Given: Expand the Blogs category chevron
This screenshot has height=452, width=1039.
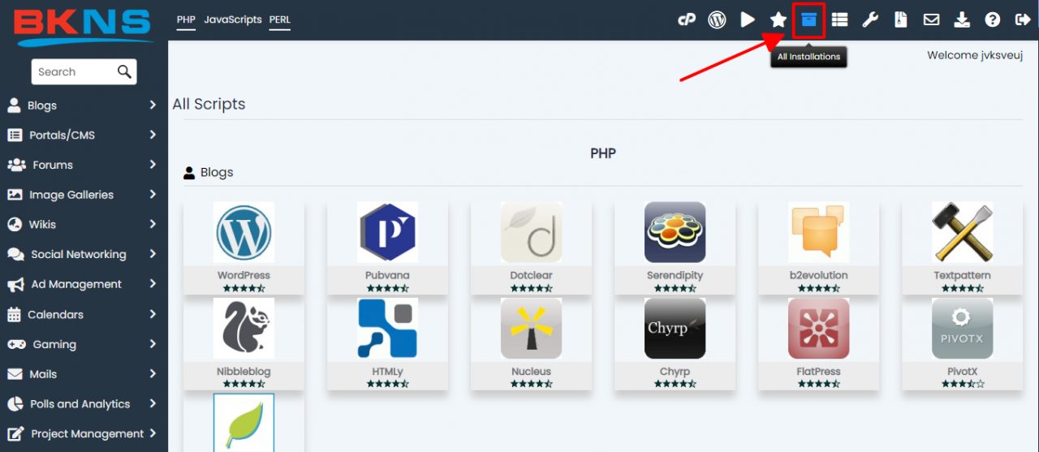Looking at the screenshot, I should (x=153, y=105).
